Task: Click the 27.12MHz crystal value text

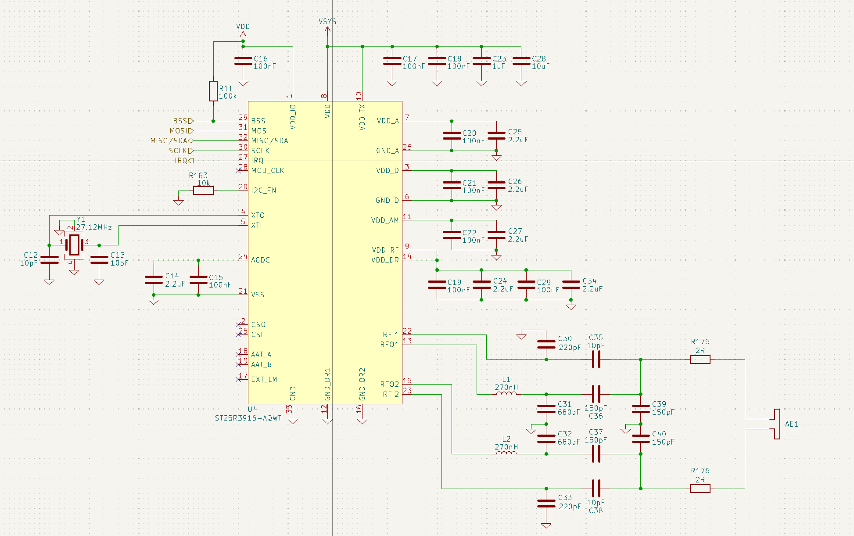Action: tap(94, 227)
